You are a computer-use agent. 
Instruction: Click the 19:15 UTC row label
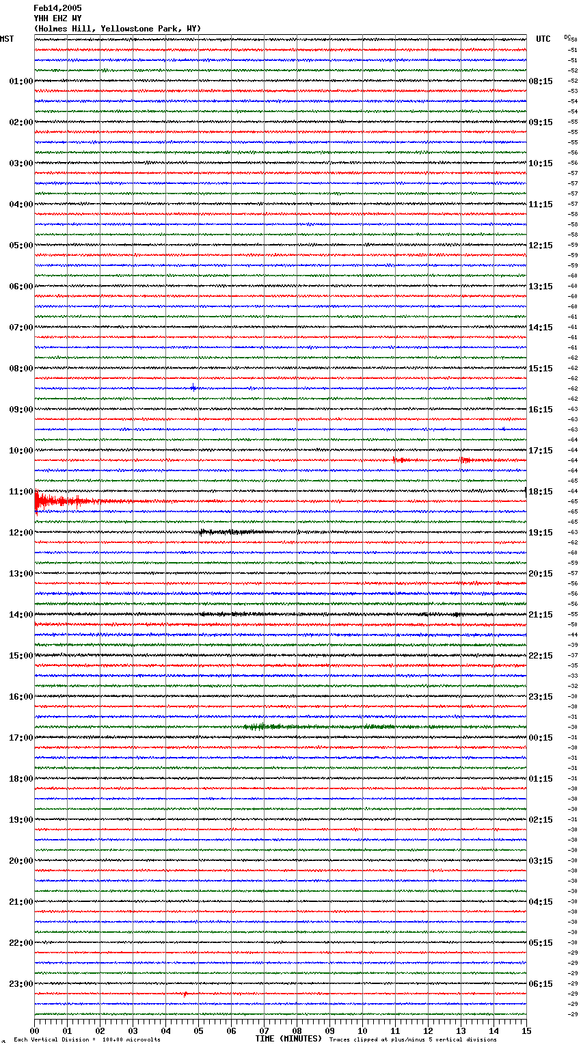click(541, 533)
